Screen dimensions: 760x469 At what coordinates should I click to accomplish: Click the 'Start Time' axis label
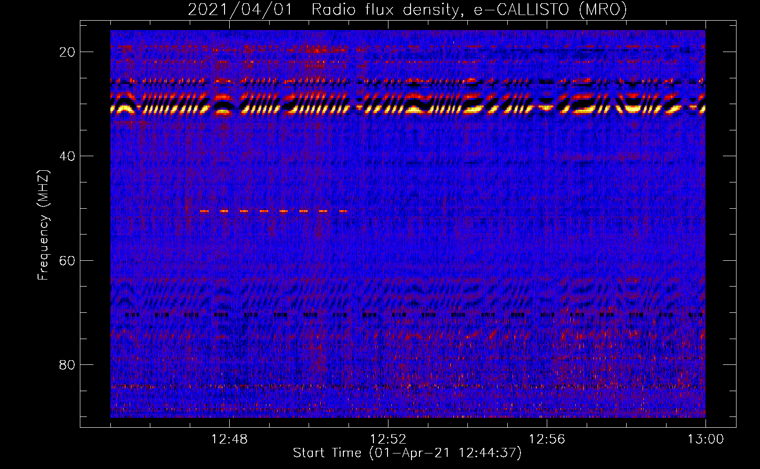pos(407,453)
